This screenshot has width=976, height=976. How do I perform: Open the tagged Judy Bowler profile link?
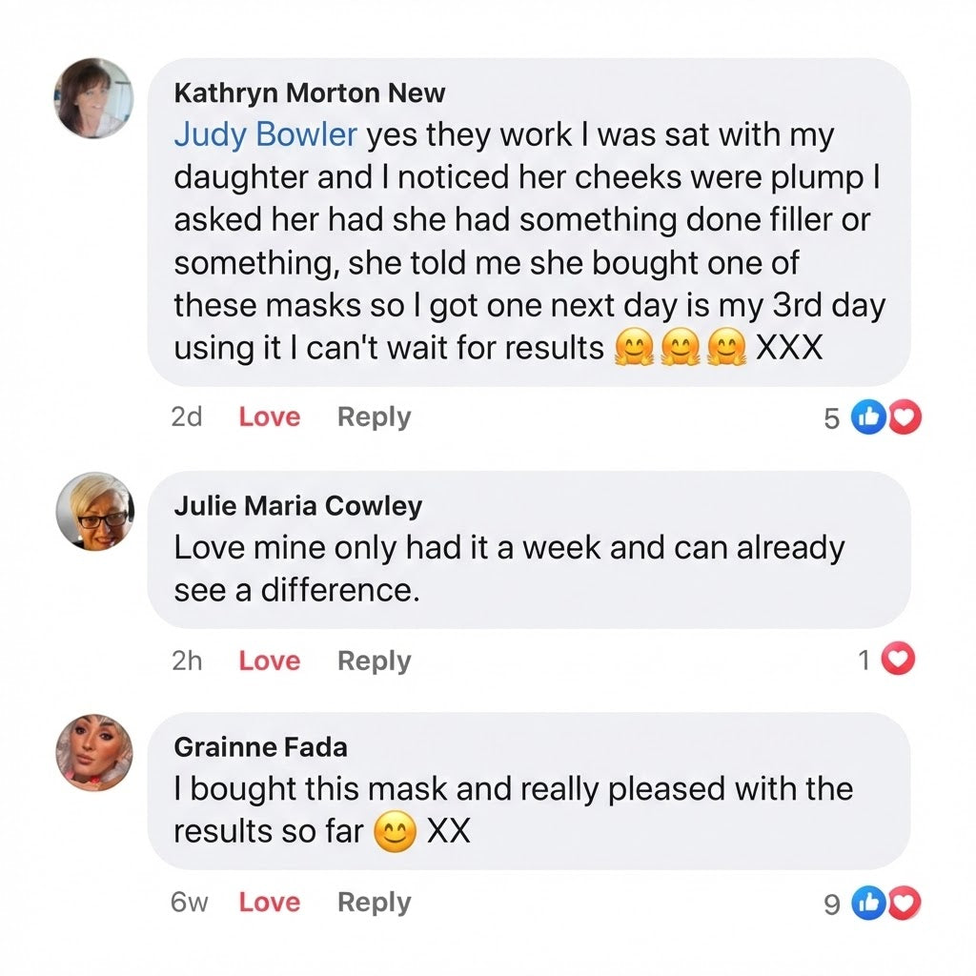[265, 135]
